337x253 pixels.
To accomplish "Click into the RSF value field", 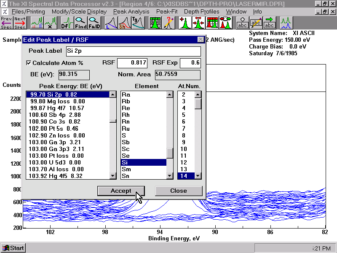I will 132,63.
